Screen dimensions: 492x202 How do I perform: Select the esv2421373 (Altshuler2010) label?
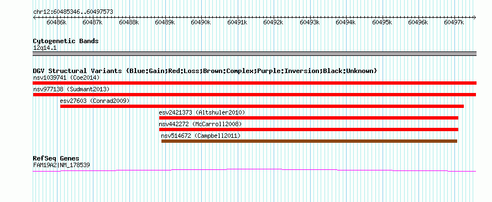[202, 112]
